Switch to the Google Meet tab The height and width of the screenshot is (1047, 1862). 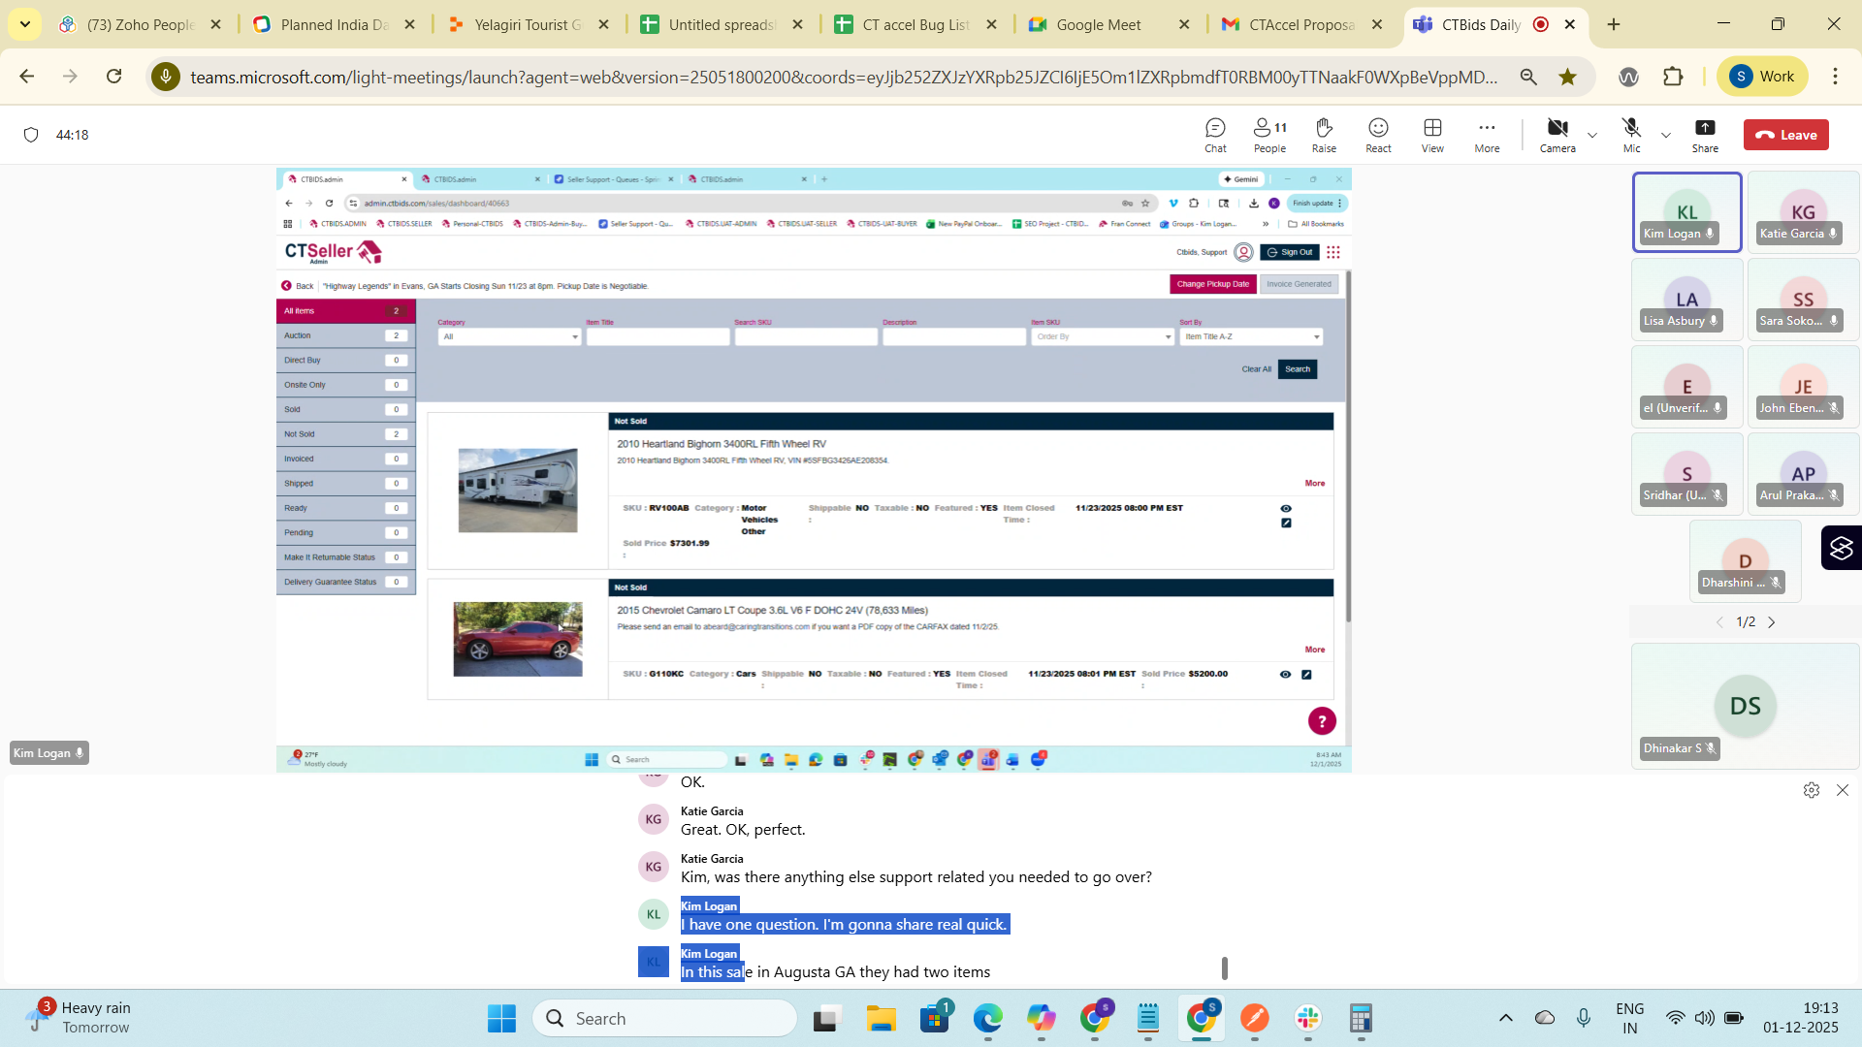[x=1098, y=24]
